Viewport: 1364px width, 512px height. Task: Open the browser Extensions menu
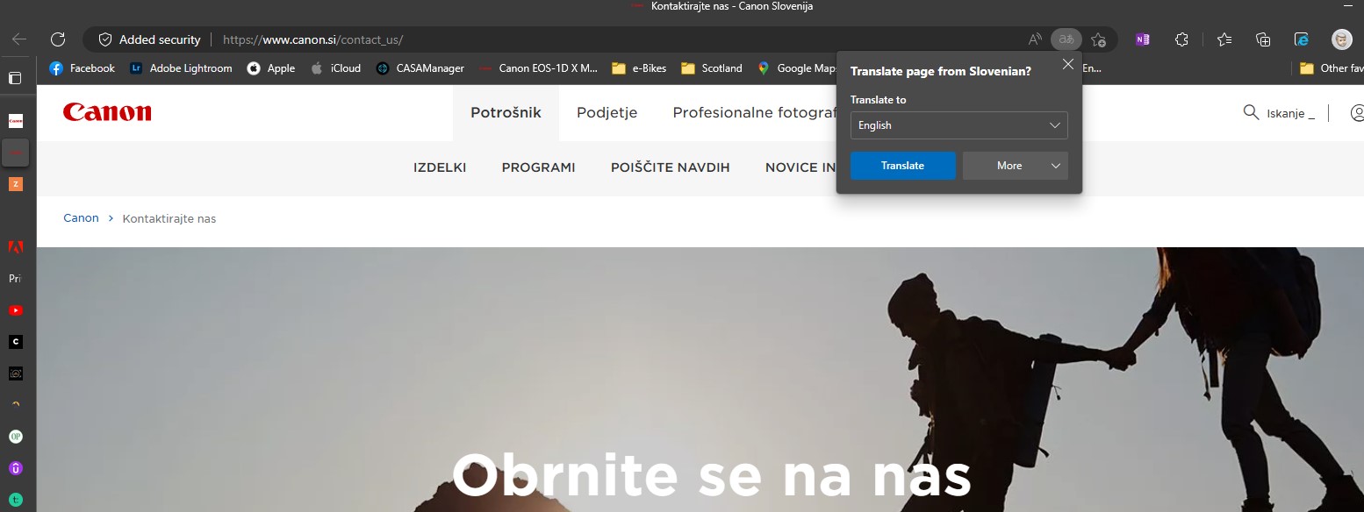pos(1181,39)
